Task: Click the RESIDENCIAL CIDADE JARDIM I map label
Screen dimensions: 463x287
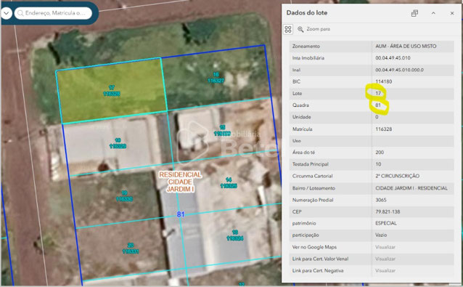Action: 180,182
